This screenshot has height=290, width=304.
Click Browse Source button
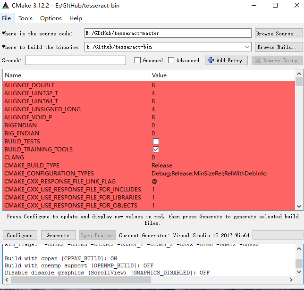tap(279, 33)
